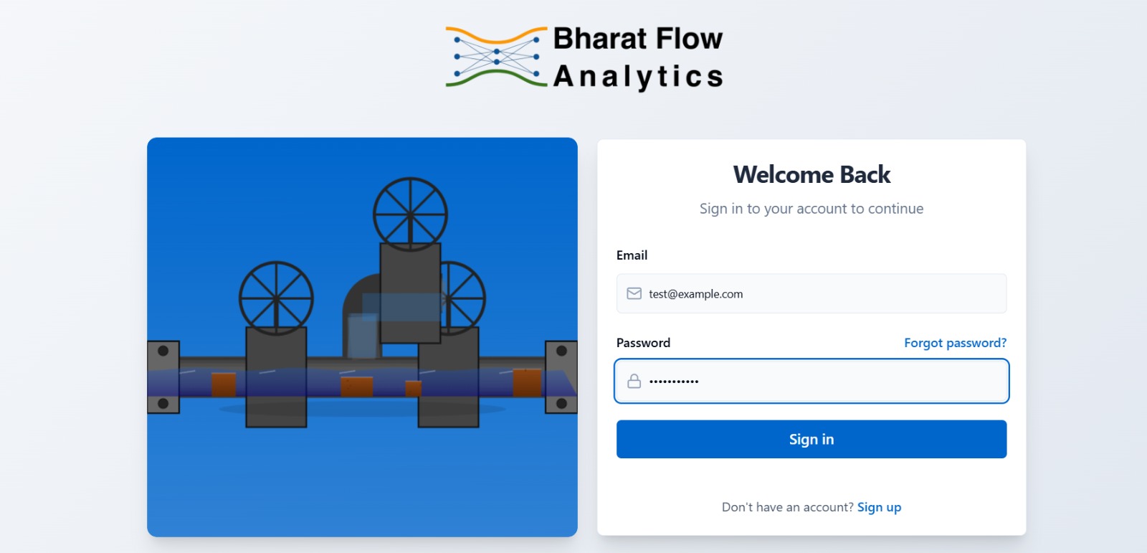Click the left pipe flange bracket
The height and width of the screenshot is (553, 1147).
[x=163, y=377]
